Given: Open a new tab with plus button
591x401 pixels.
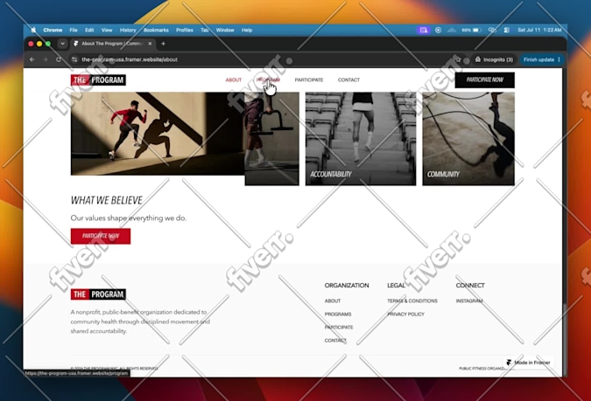Looking at the screenshot, I should (x=163, y=44).
